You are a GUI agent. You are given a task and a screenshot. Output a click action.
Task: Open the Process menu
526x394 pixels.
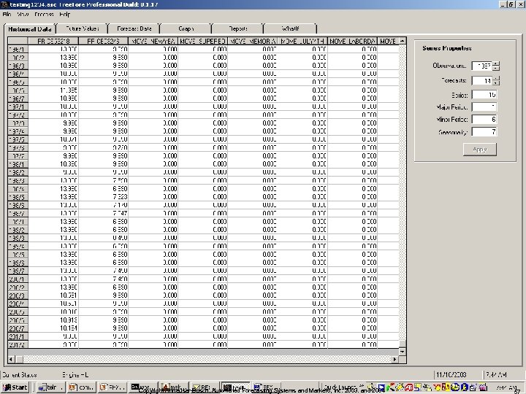coord(44,15)
